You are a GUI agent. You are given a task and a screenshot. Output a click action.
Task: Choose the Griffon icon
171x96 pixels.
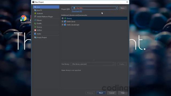click(35, 30)
